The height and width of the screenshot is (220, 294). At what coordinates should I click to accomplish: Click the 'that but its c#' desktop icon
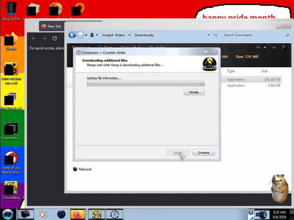tap(11, 101)
